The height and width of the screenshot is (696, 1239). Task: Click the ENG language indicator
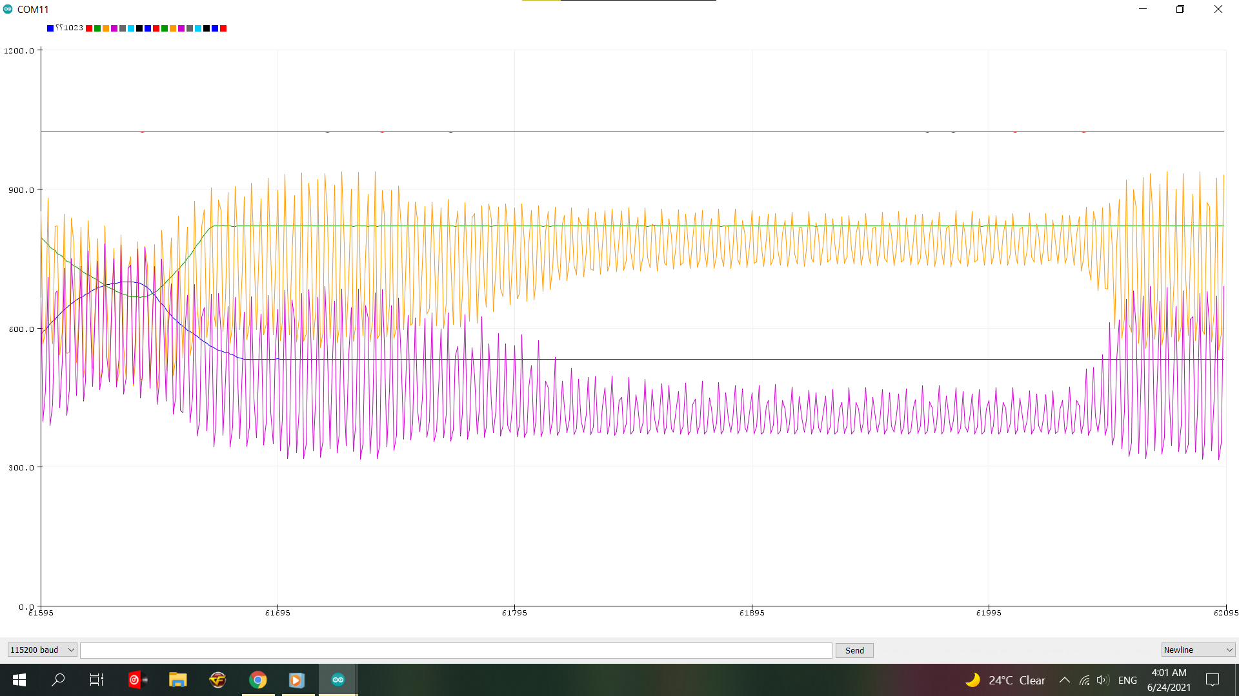[1127, 680]
